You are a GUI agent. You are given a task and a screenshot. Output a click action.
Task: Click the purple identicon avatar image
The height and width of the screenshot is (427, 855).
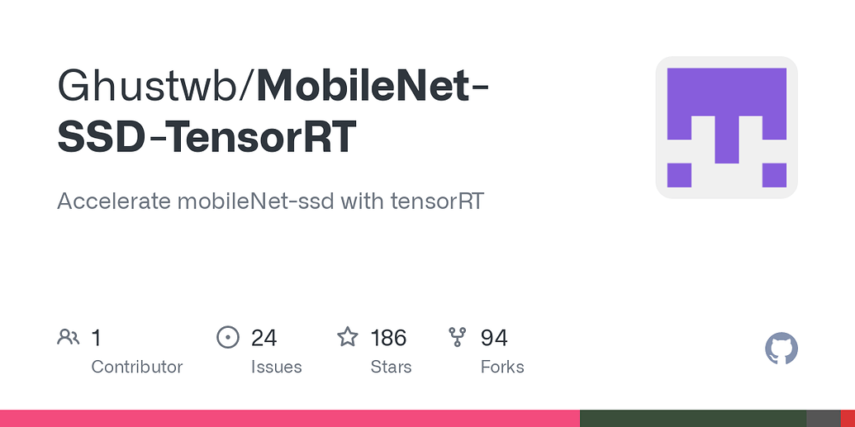click(x=726, y=127)
